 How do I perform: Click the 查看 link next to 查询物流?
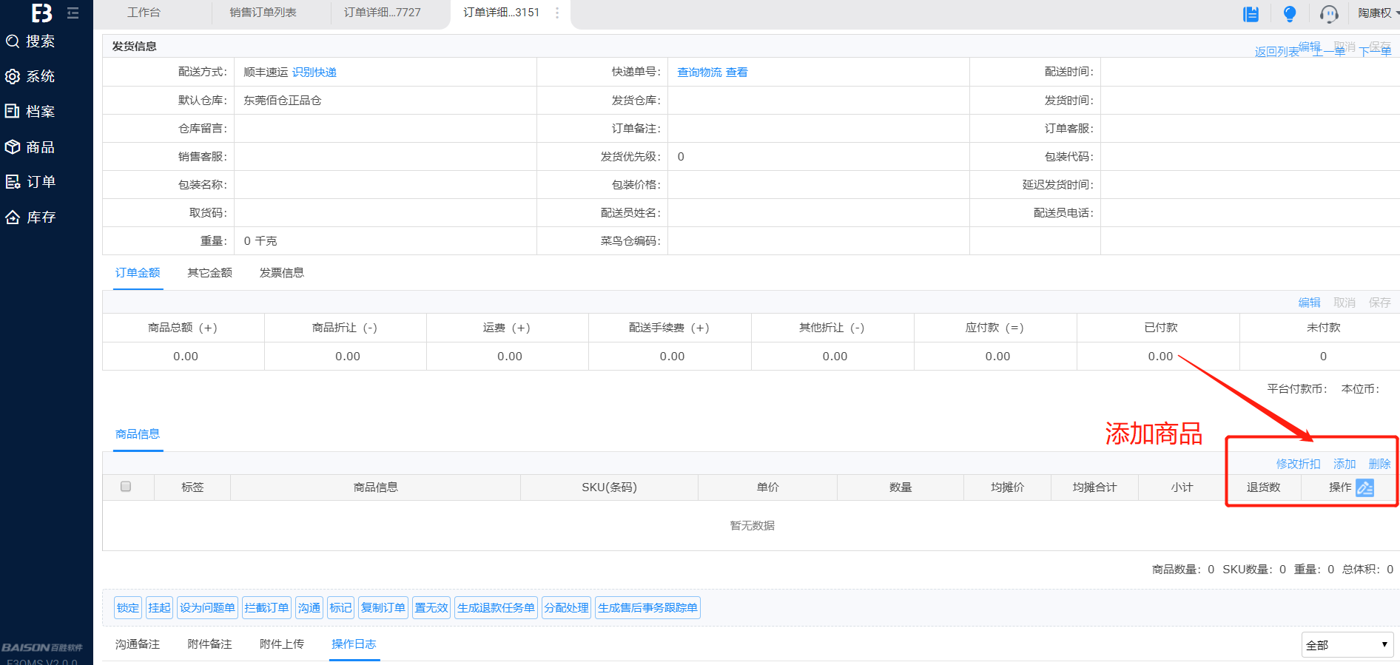click(x=736, y=72)
